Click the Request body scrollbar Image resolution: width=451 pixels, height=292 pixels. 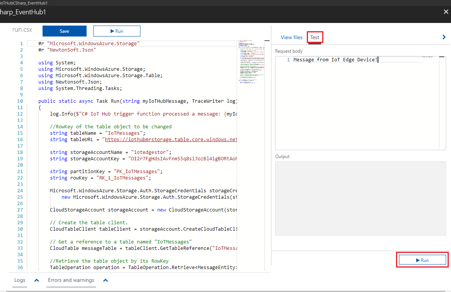coord(442,102)
